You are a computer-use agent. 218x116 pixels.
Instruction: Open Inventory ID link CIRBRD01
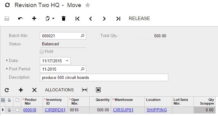55,110
